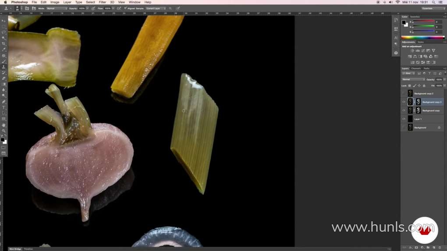The image size is (447, 251).
Task: Switch to the Channels tab
Action: pos(416,68)
